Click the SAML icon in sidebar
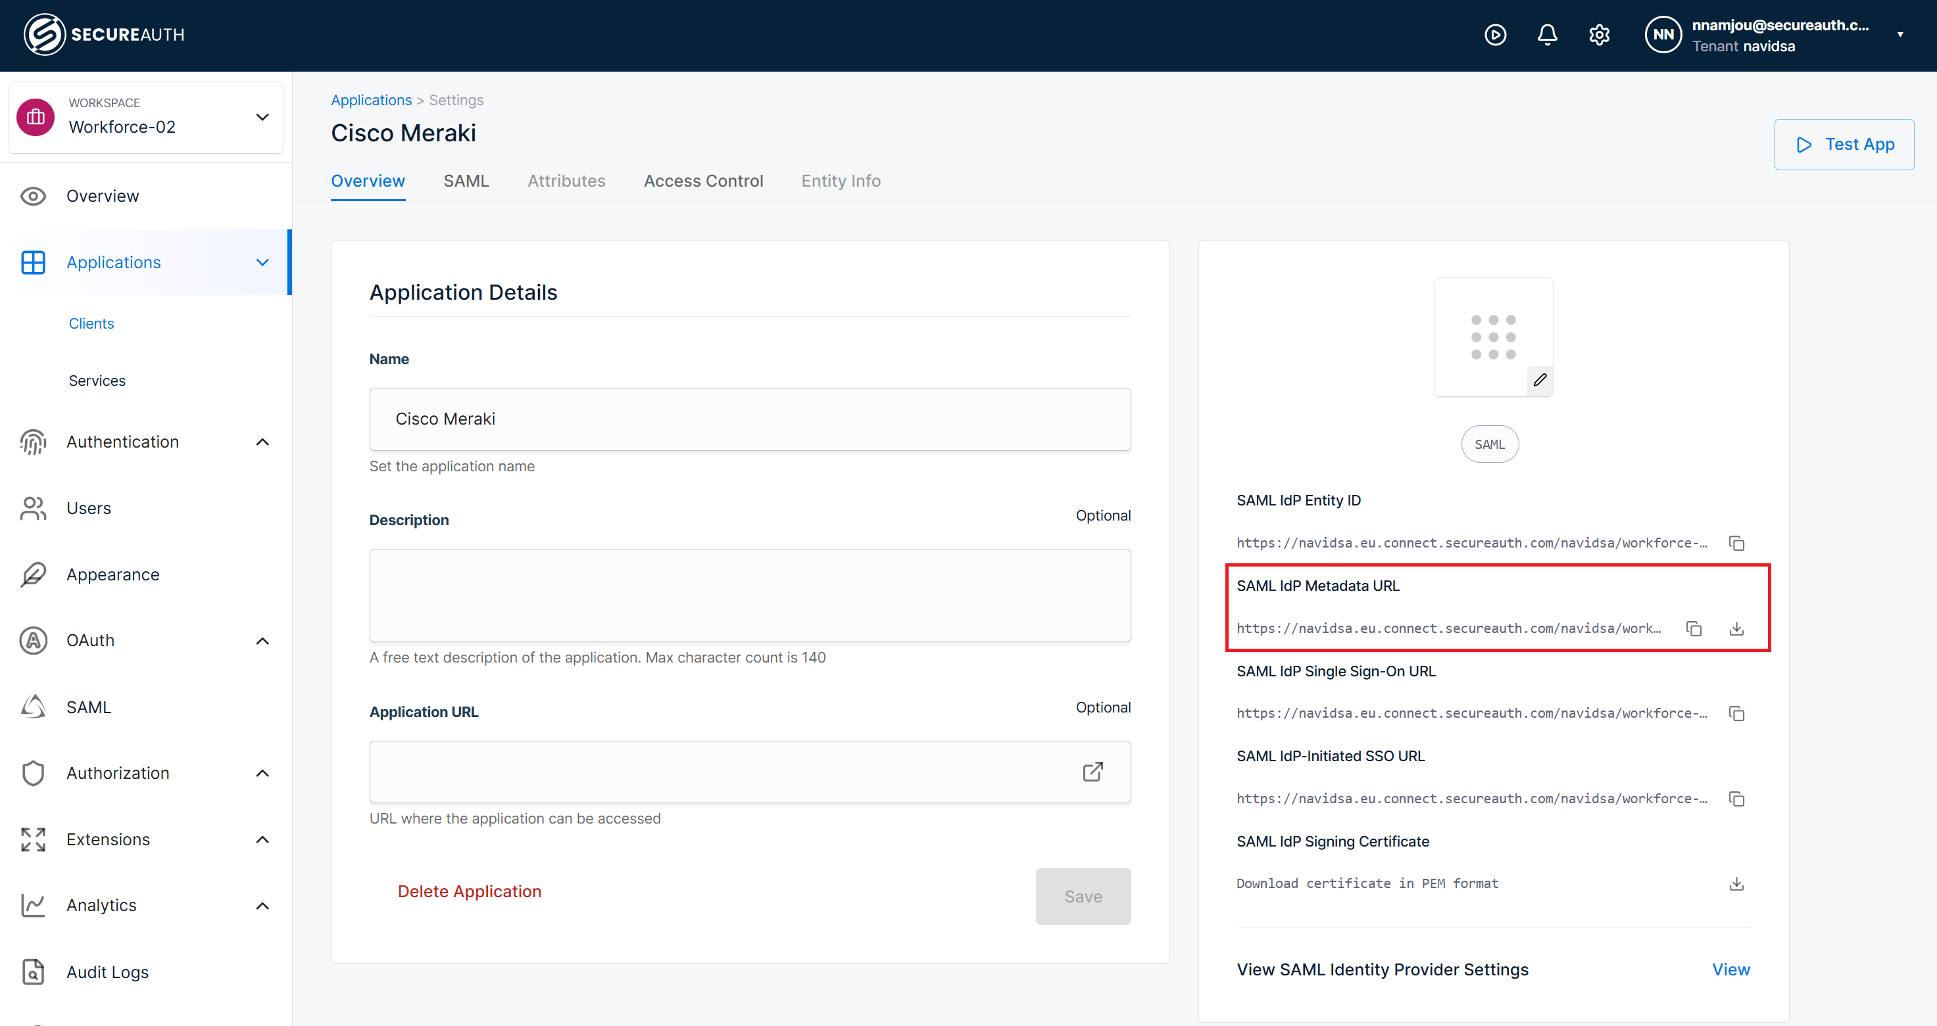The image size is (1937, 1026). pyautogui.click(x=33, y=707)
